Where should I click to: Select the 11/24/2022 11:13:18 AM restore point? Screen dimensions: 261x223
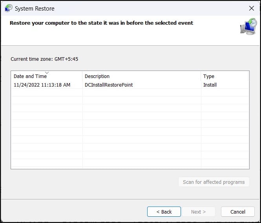point(42,85)
